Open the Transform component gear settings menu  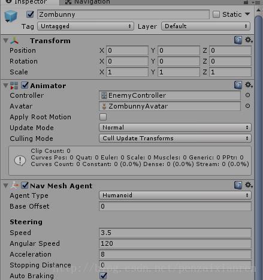pos(249,40)
